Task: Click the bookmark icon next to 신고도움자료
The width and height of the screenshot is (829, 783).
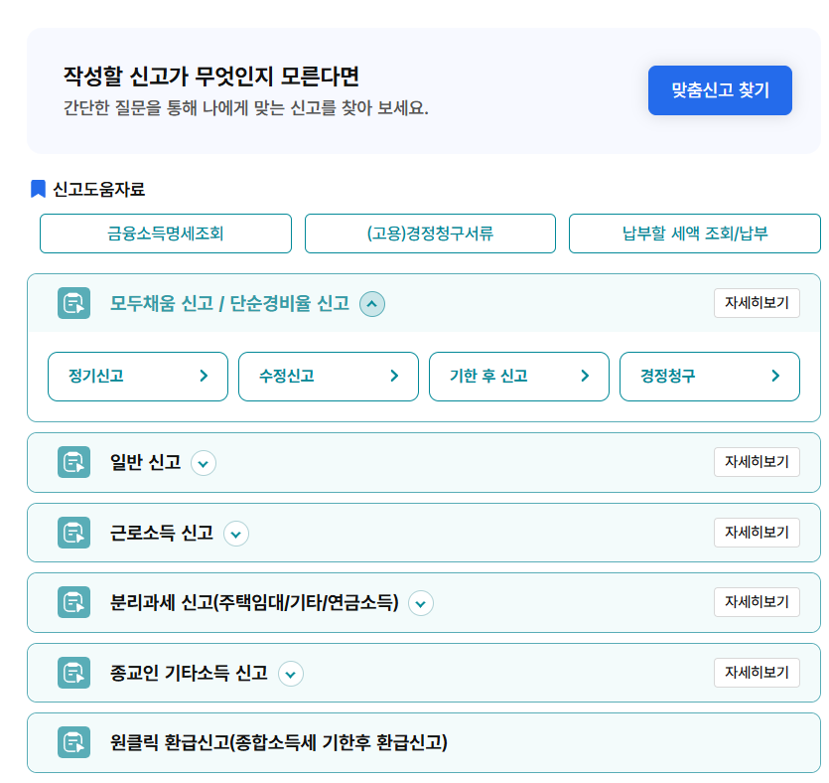Action: tap(38, 189)
